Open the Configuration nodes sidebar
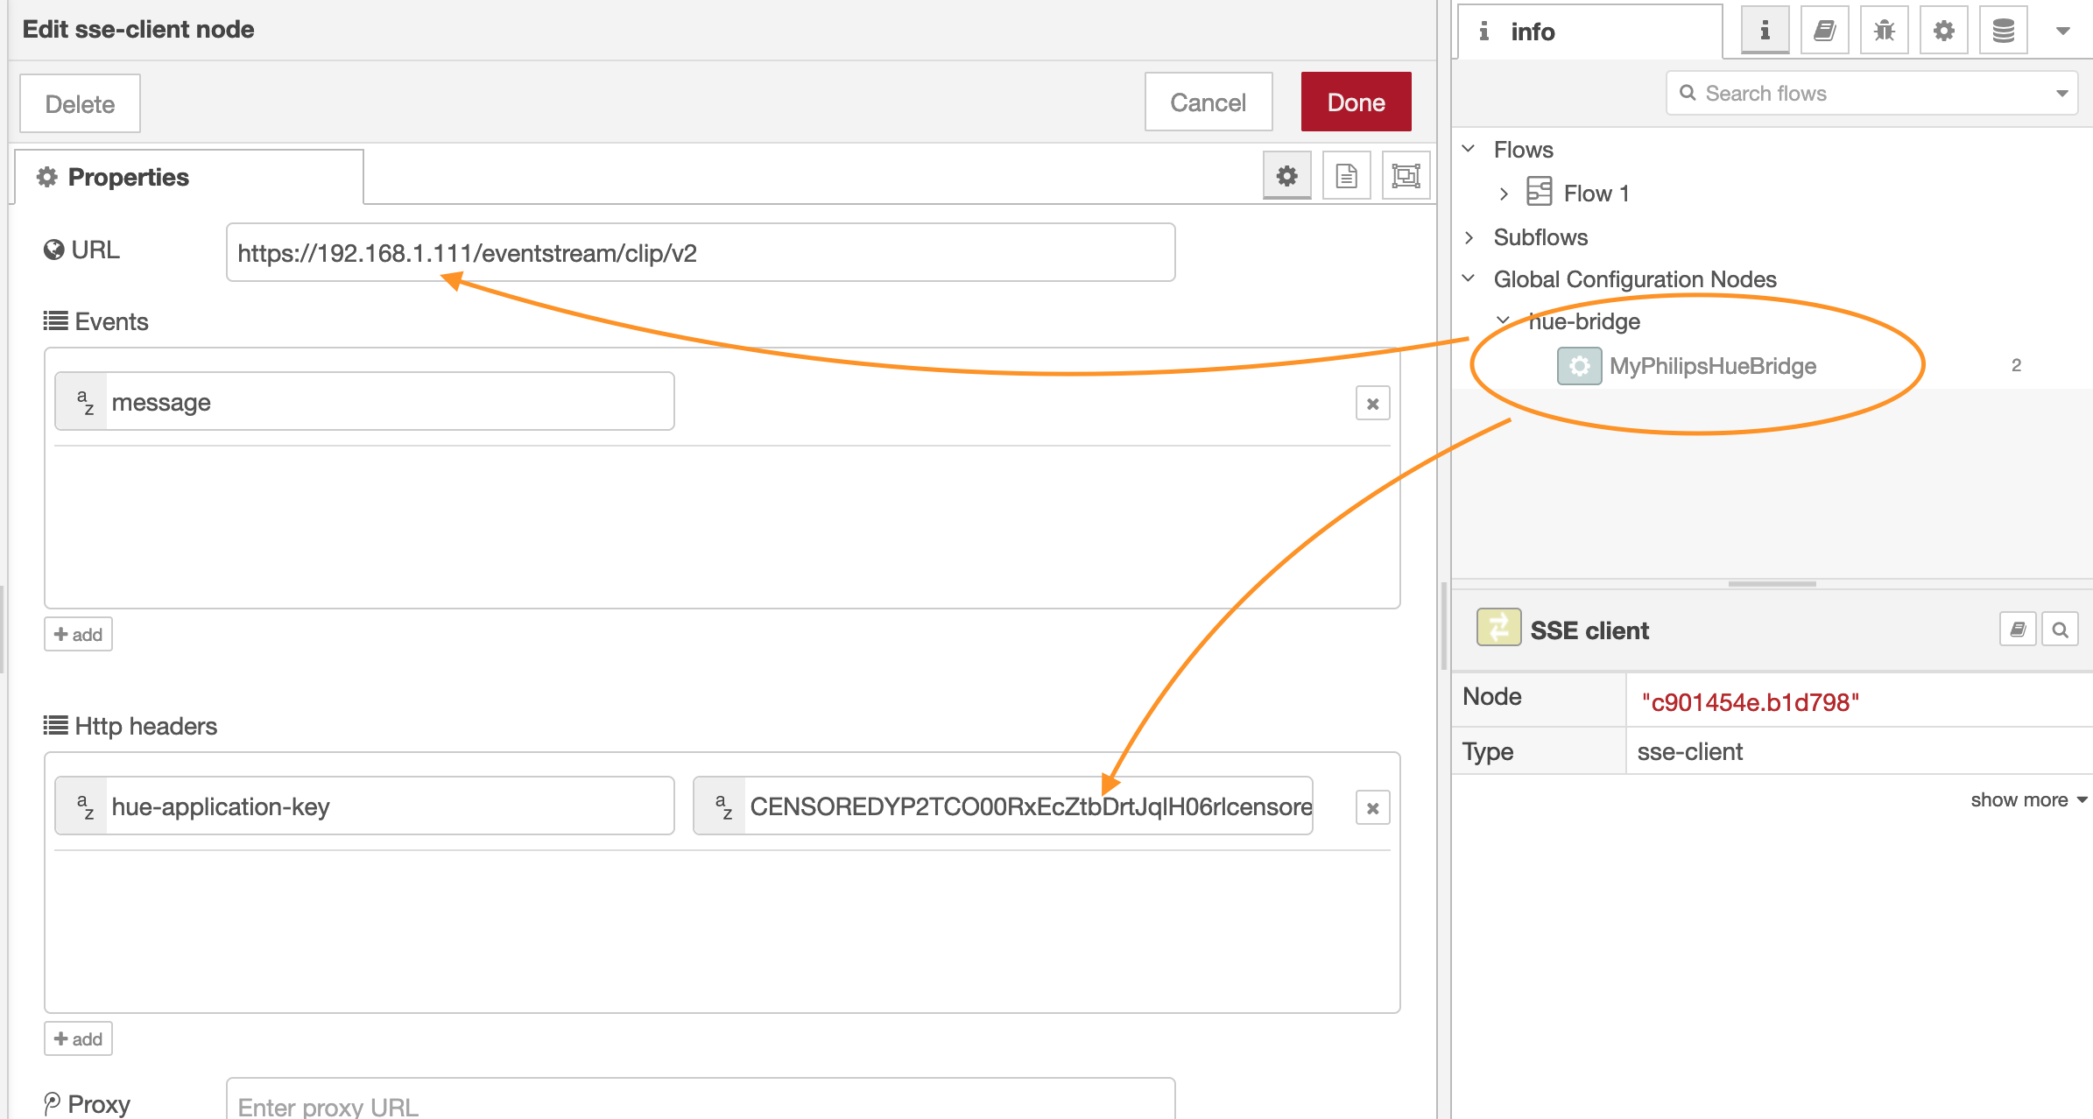Screen dimensions: 2093x1119 tap(1943, 29)
